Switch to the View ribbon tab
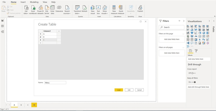The image size is (216, 111). 45,2
